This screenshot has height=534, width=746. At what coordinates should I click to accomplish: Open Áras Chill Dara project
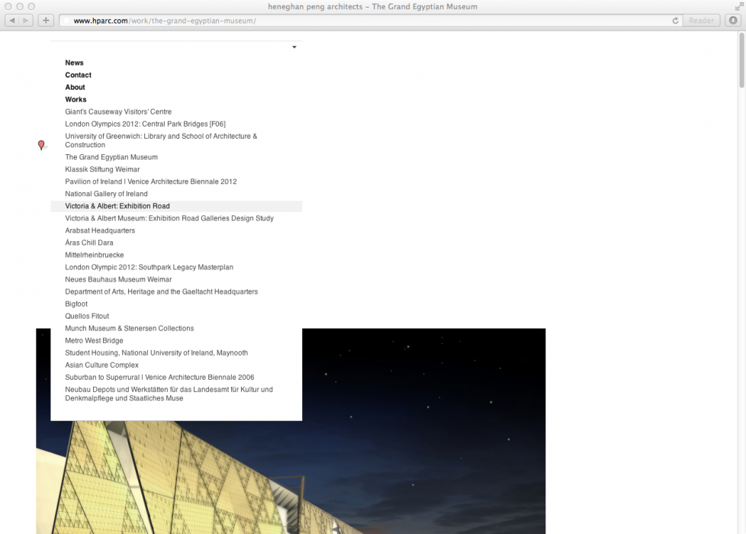tap(89, 243)
